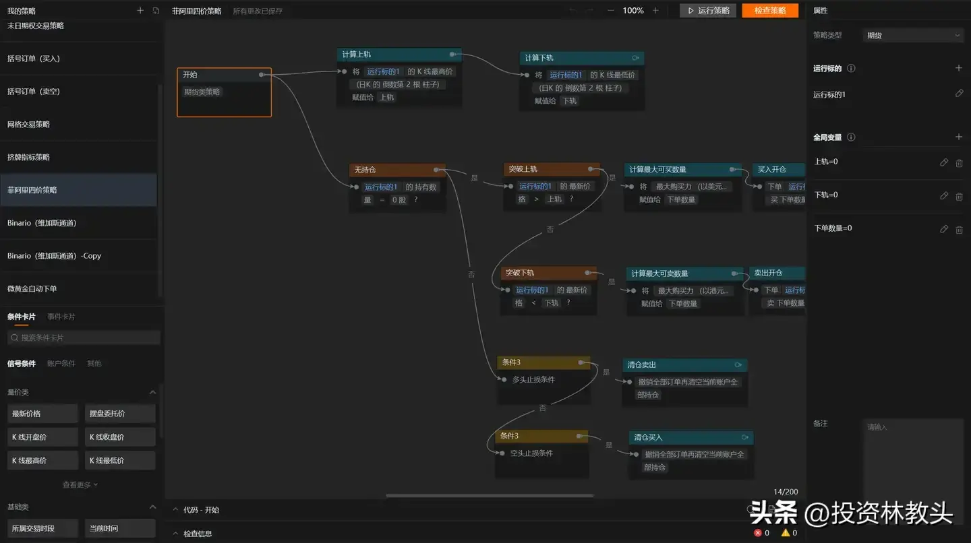Add a new strategy with the plus icon
The width and height of the screenshot is (971, 543).
point(140,11)
